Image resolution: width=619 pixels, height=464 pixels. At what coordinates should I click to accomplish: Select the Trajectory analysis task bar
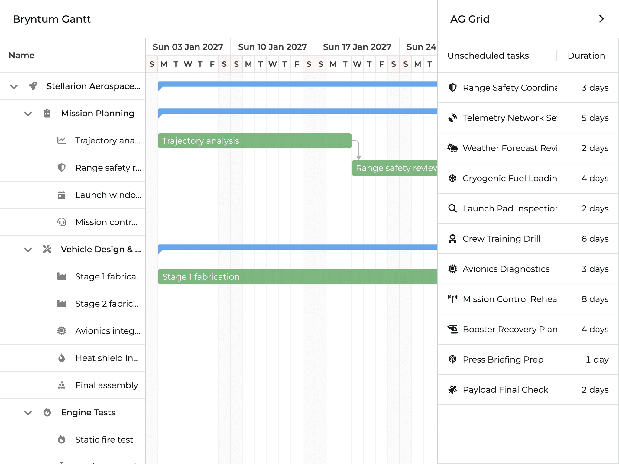click(x=254, y=141)
